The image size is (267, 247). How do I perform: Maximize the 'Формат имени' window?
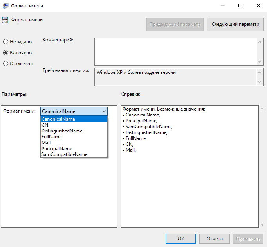240,6
